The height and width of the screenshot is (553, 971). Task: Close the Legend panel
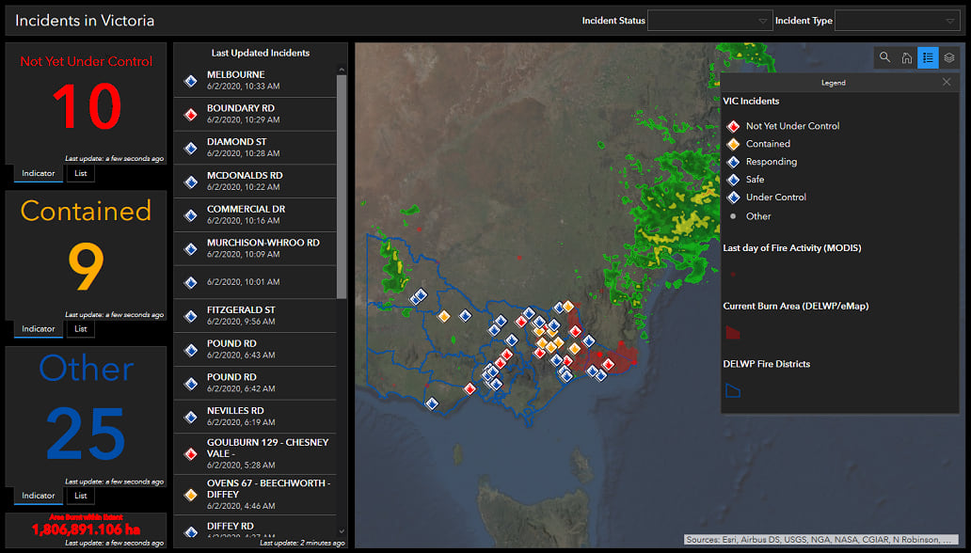[x=947, y=82]
